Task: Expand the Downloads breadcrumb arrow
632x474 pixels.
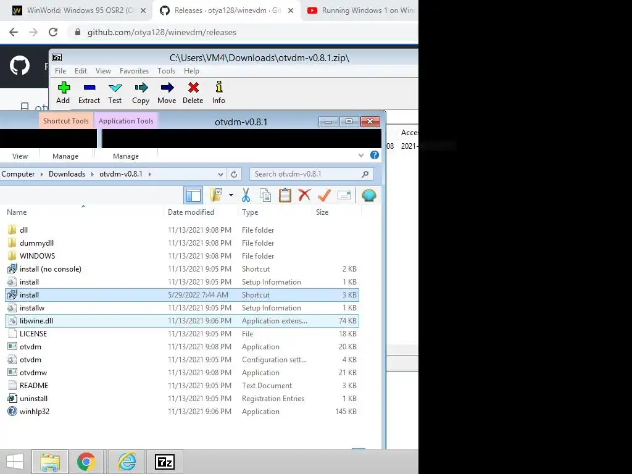Action: coord(93,174)
